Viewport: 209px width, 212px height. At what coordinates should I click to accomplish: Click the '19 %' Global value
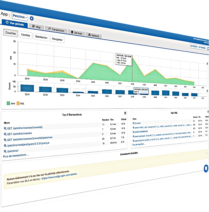point(123,124)
